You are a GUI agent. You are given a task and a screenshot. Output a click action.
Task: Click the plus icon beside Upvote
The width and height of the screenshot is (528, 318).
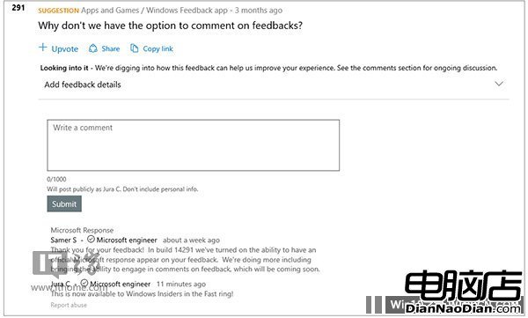(43, 48)
